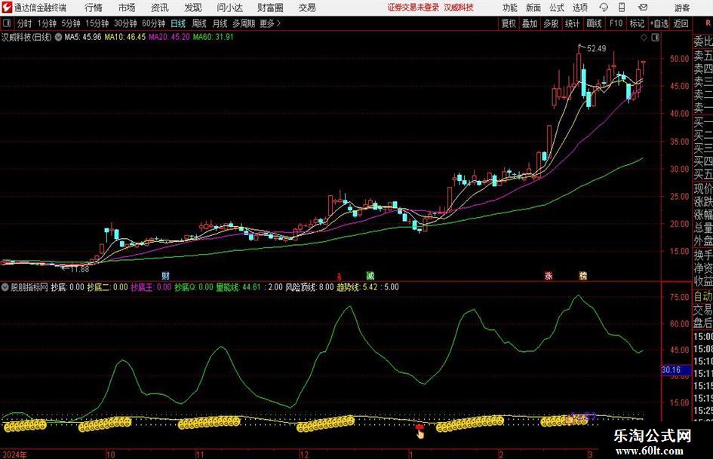Toggle the side panel icon at chart top right
Viewport: 713px width, 459px height.
tap(655, 38)
